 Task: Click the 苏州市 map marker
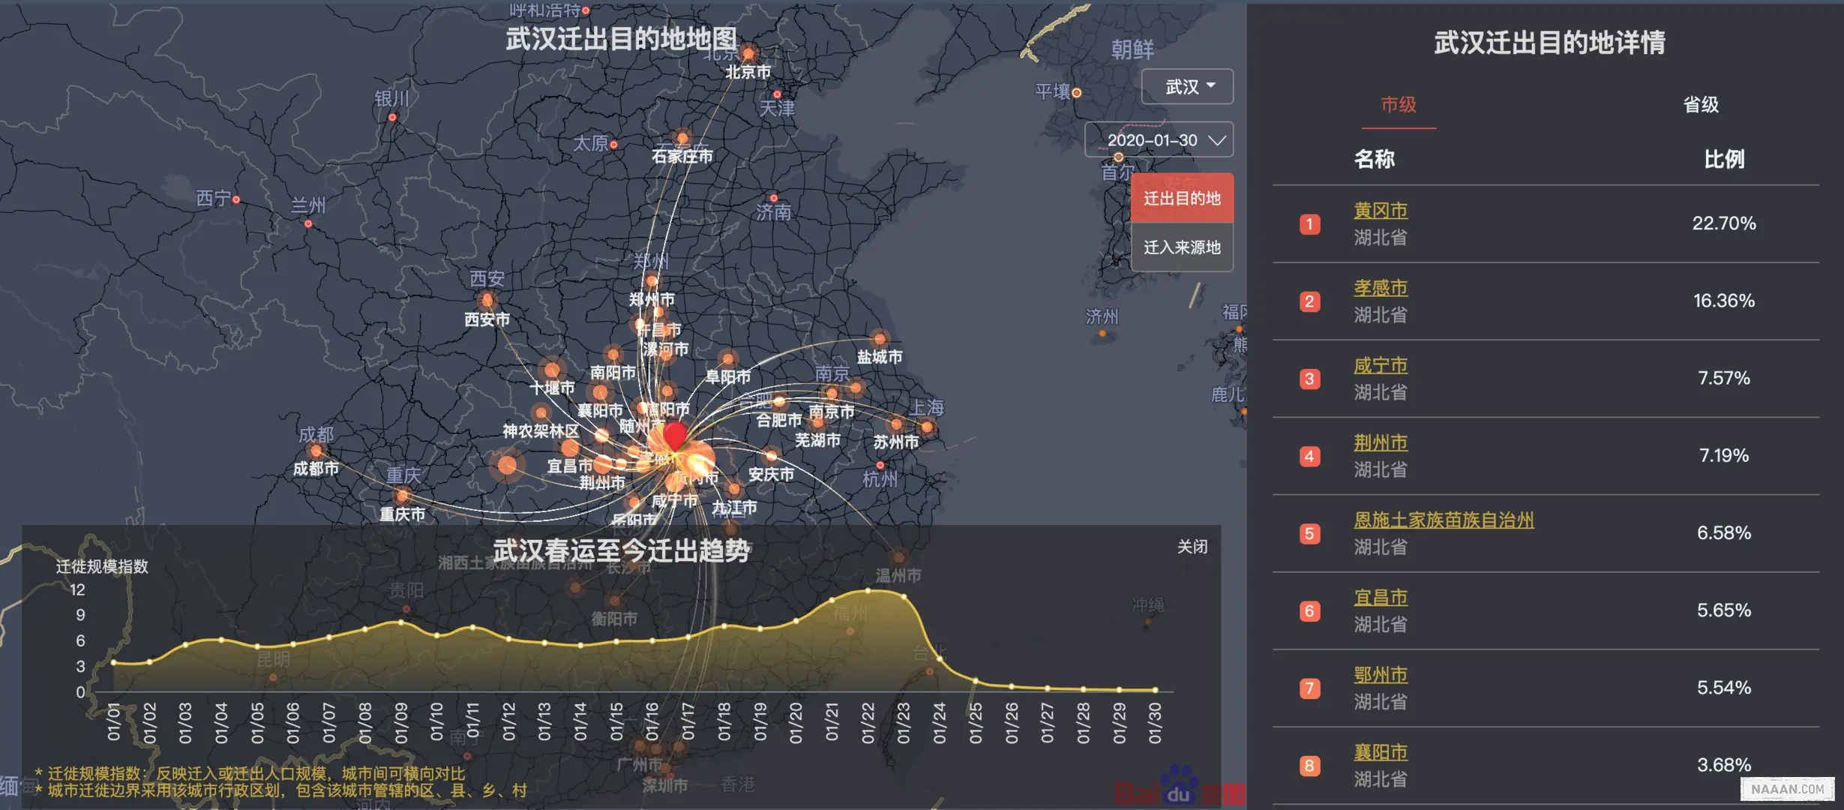click(897, 424)
